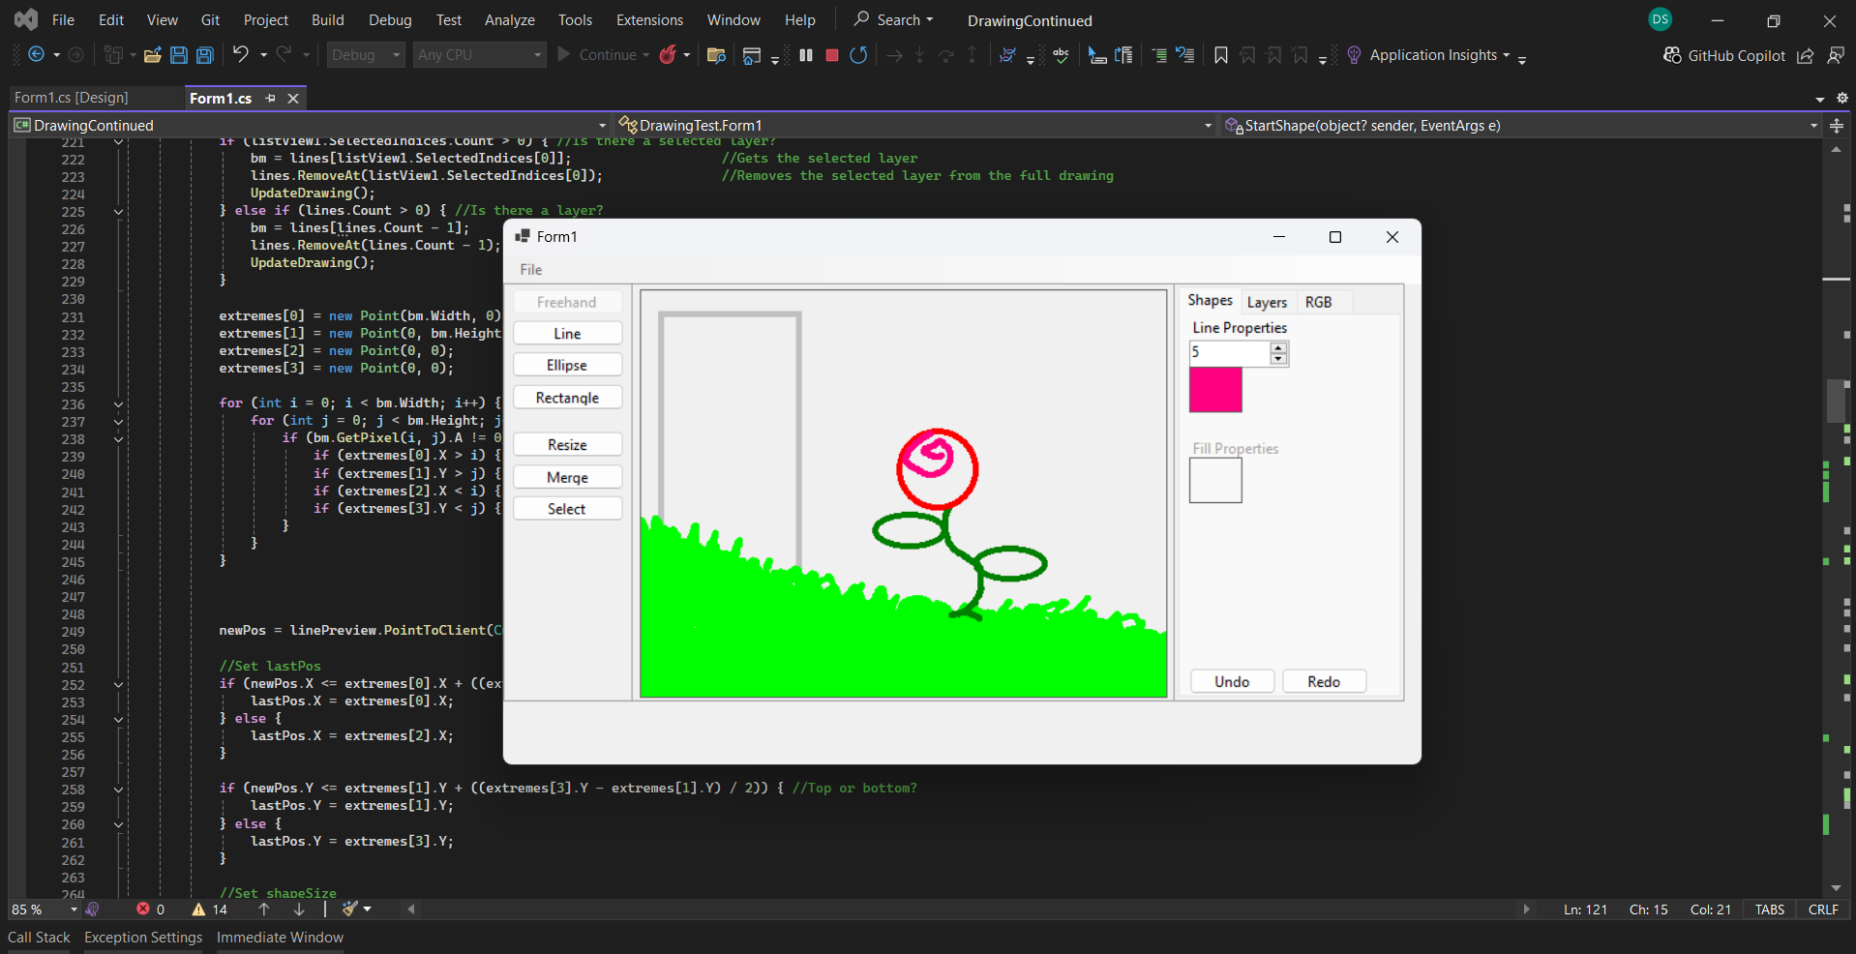Click the pink line color swatch
Viewport: 1856px width, 954px height.
(x=1215, y=390)
